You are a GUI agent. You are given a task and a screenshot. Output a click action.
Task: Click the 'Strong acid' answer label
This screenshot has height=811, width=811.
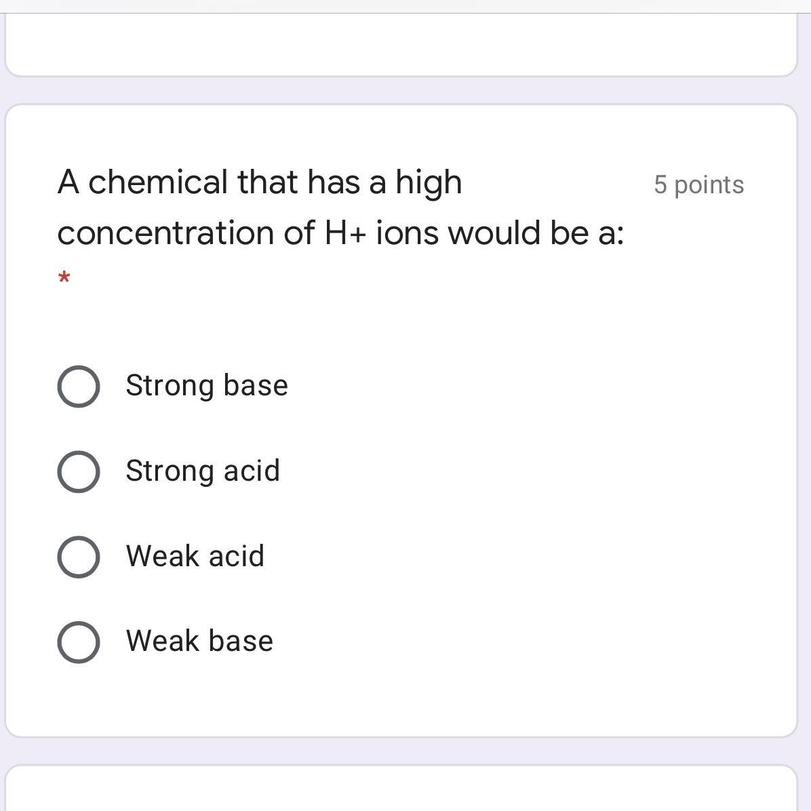pyautogui.click(x=203, y=471)
